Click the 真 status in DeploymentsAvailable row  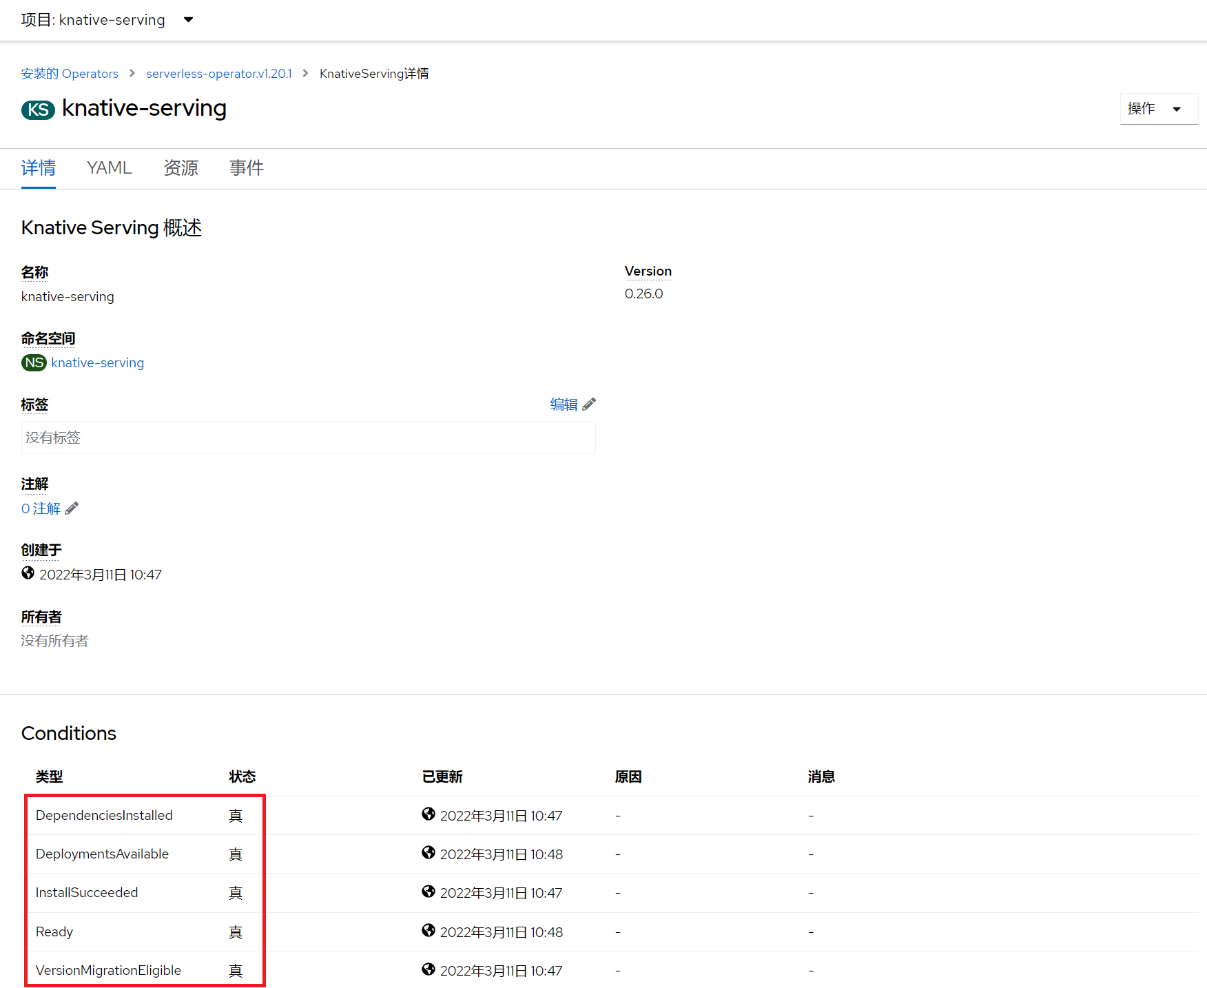coord(236,854)
